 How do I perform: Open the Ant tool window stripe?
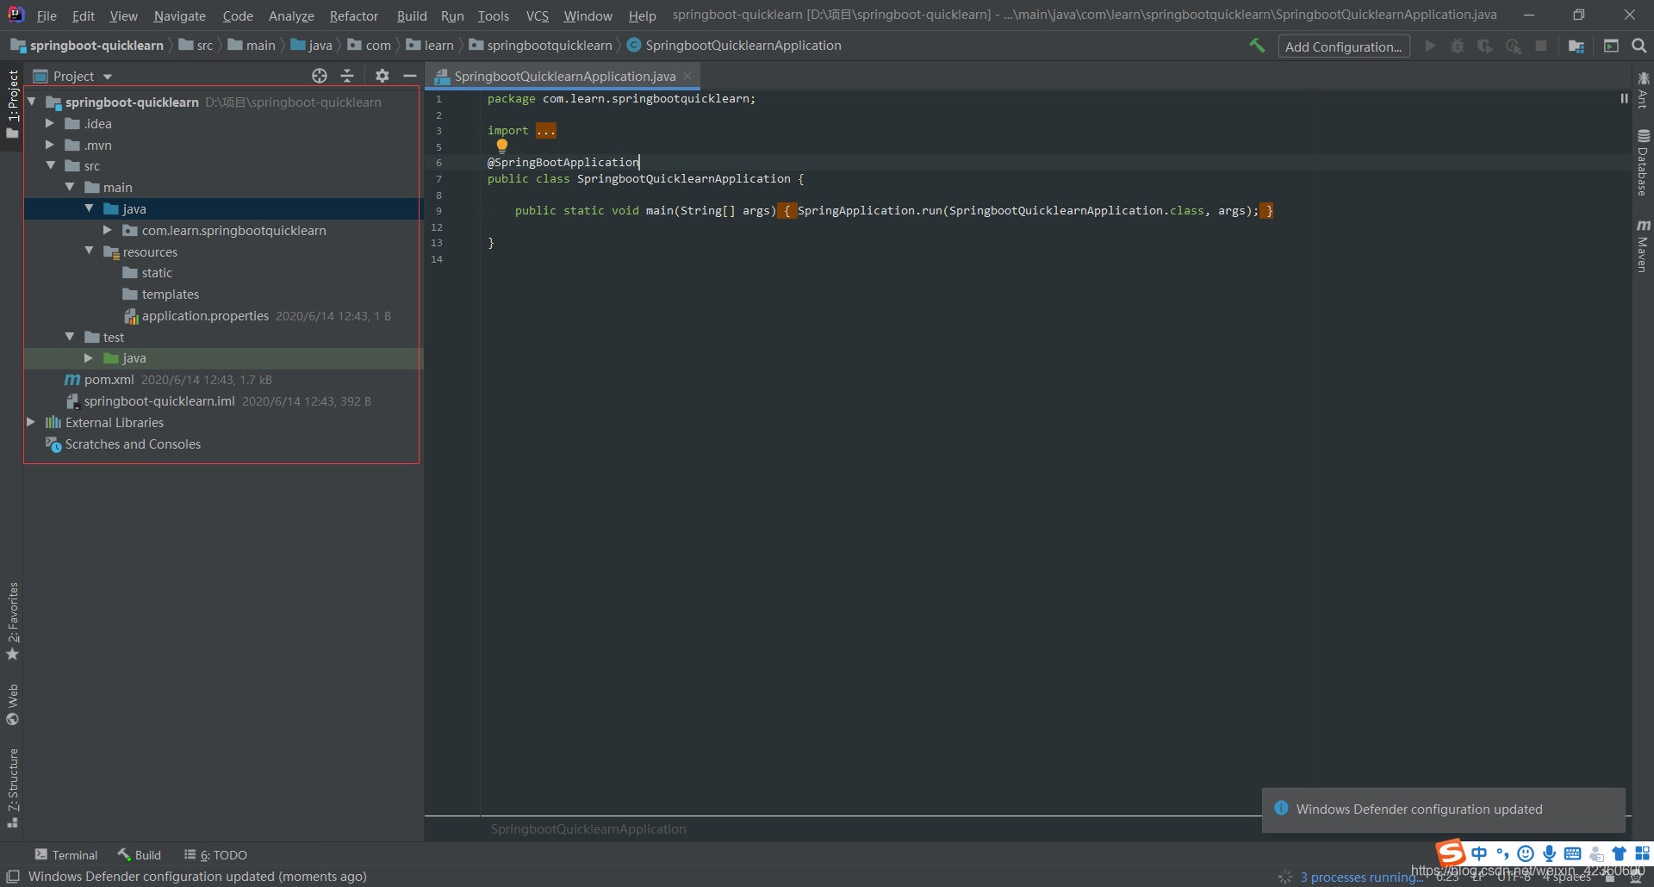pyautogui.click(x=1643, y=90)
